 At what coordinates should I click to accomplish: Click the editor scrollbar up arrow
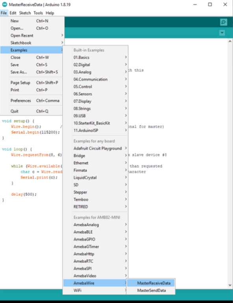230,41
